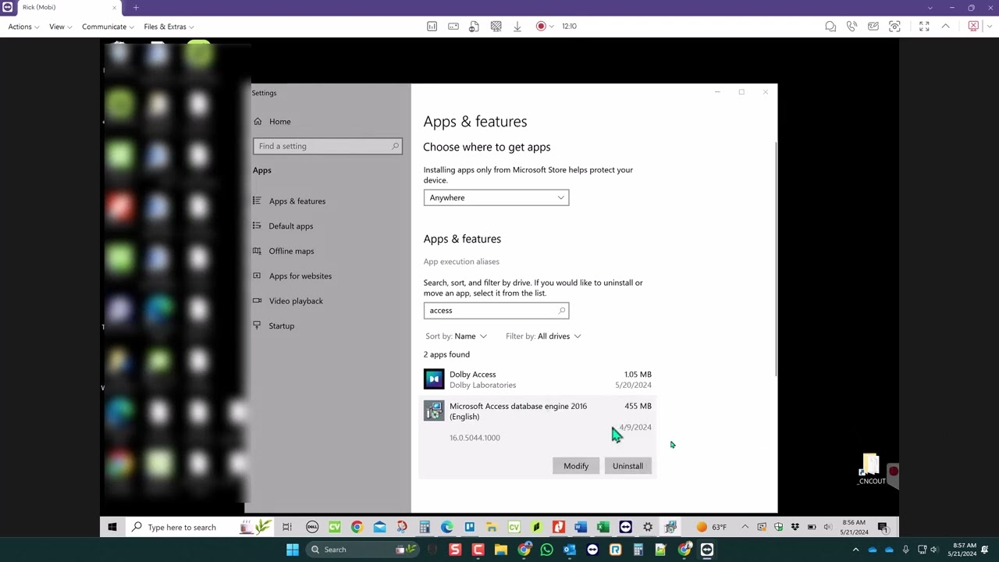Open Filter by: All drives dropdown

[543, 336]
